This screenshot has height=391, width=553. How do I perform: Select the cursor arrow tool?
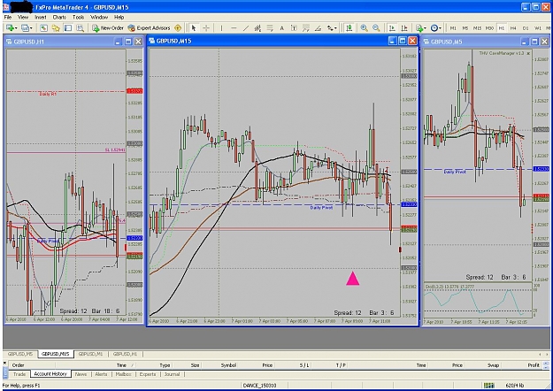[x=193, y=27]
